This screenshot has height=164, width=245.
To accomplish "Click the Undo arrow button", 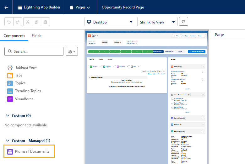I will tap(9, 22).
